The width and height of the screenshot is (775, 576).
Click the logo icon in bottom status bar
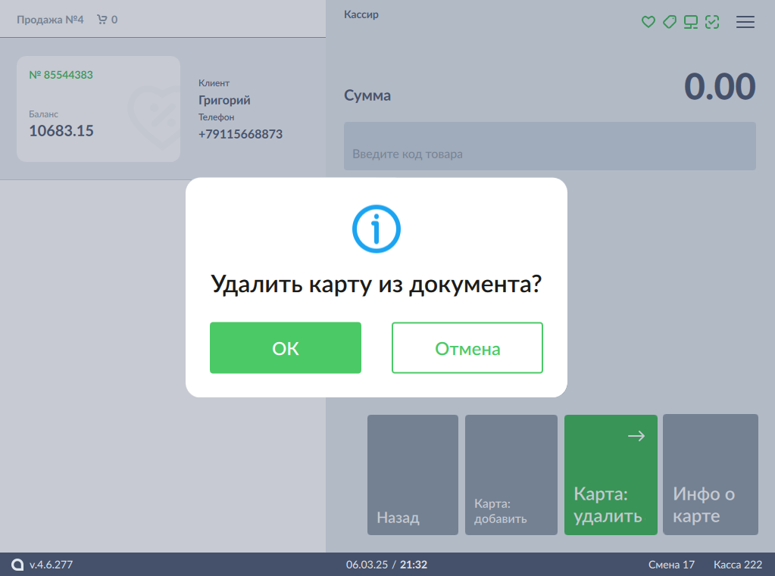pos(17,565)
